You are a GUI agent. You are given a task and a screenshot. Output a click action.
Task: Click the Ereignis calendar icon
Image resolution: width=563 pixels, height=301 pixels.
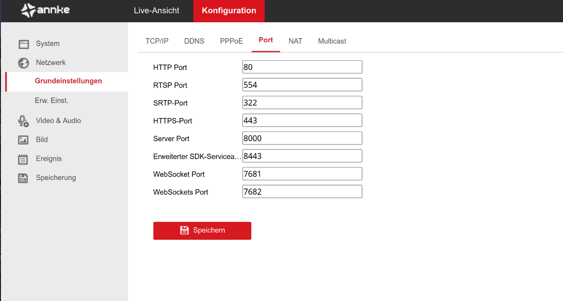(x=23, y=159)
